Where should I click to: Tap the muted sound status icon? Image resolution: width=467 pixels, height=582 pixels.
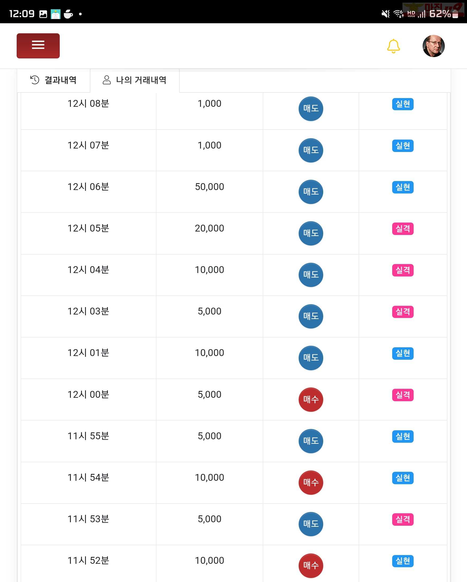[x=386, y=13]
